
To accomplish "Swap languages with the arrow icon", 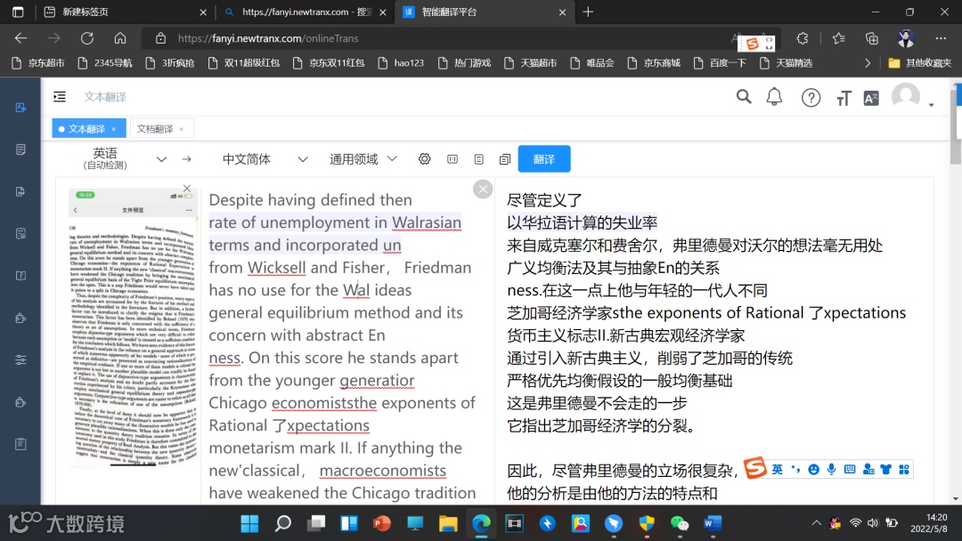I will [x=186, y=159].
